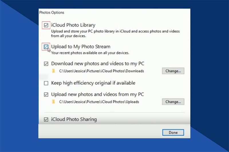Toggle the iCloud Photo Sharing checkbox

point(46,120)
